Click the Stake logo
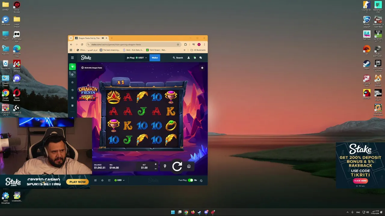 click(x=86, y=58)
